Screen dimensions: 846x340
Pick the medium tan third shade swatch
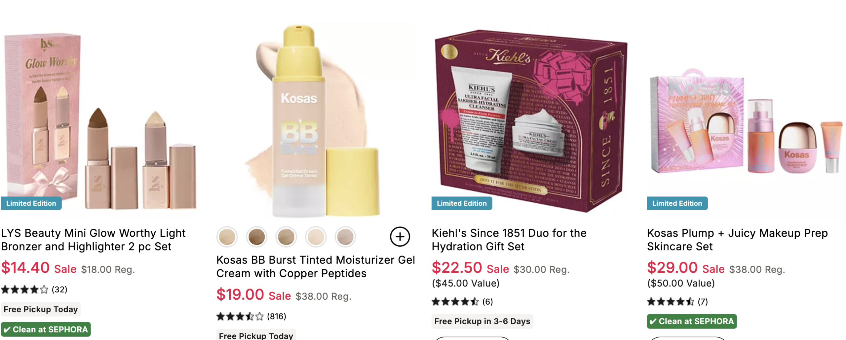[286, 237]
